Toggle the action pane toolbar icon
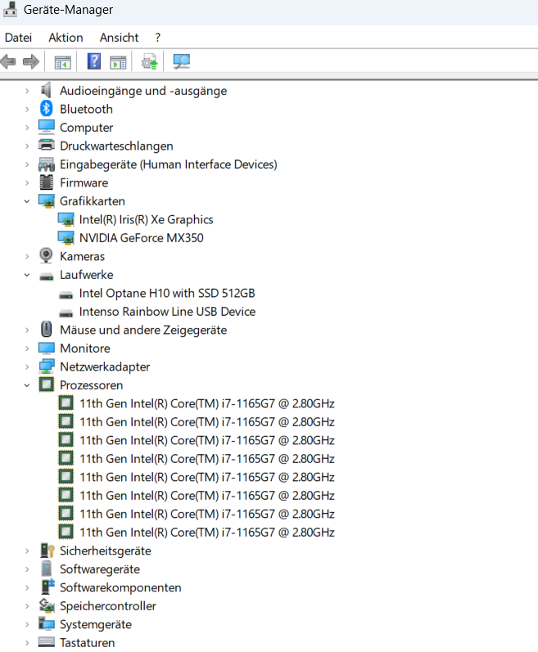Viewport: 538px width, 652px height. click(118, 62)
